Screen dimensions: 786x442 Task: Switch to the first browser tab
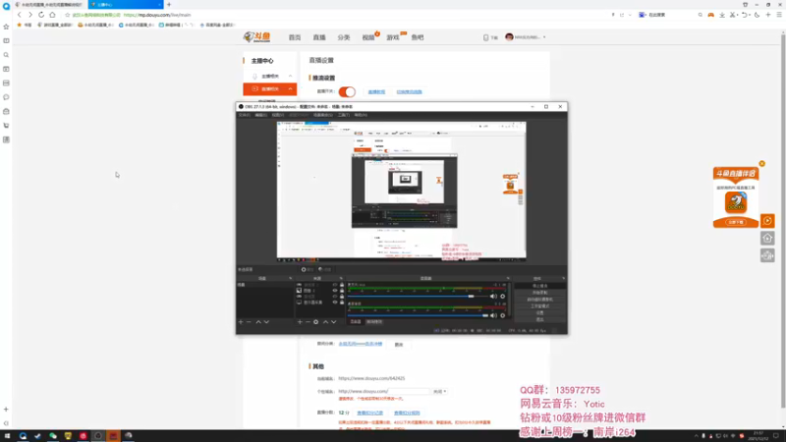coord(48,5)
